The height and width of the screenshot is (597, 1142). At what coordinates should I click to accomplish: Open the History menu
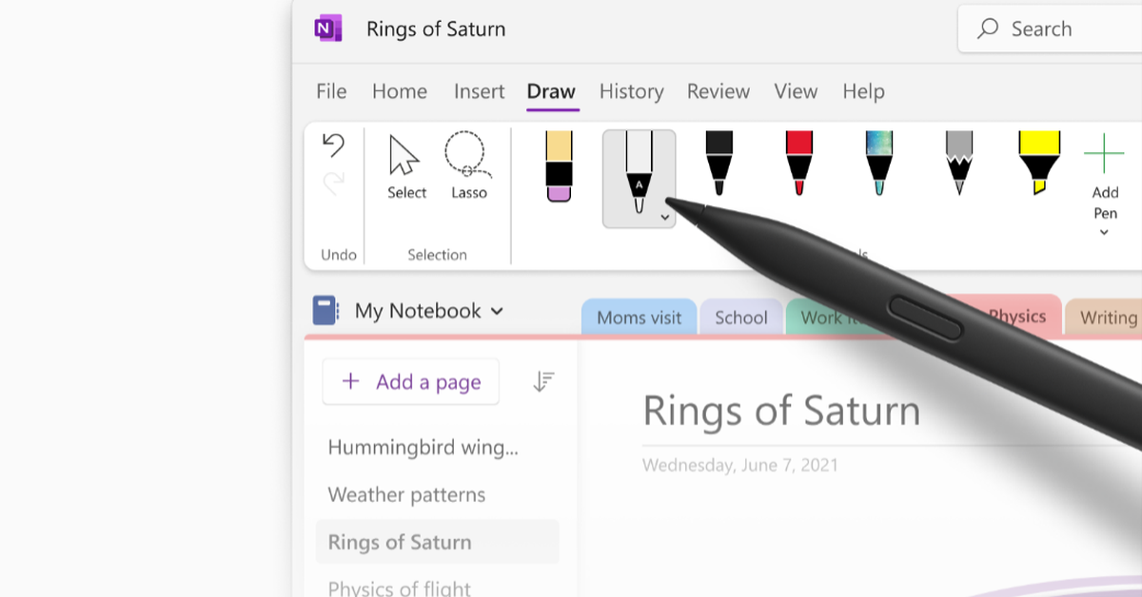[631, 91]
